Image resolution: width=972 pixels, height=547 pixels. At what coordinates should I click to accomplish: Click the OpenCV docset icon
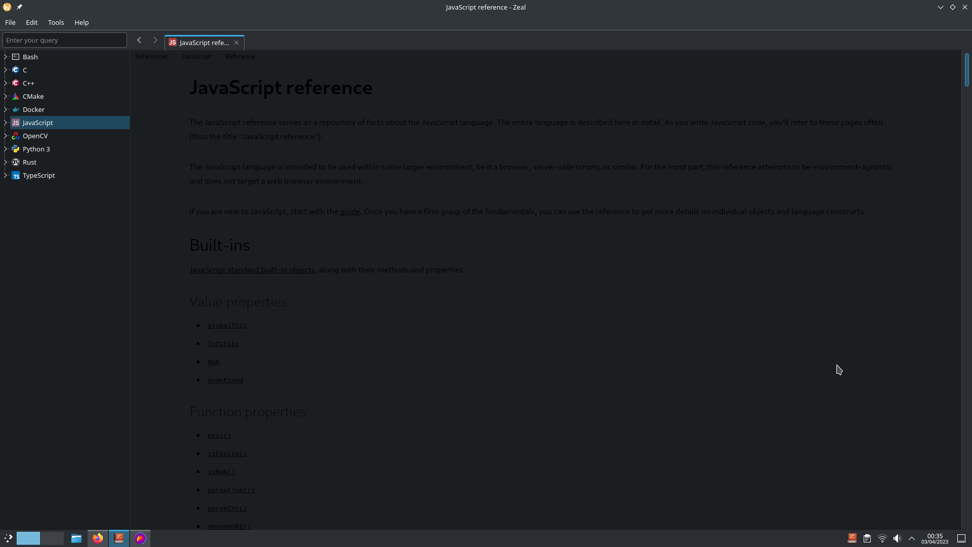pyautogui.click(x=16, y=136)
